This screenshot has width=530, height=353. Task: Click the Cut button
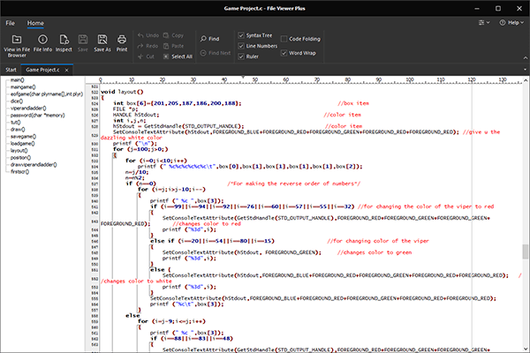click(146, 56)
